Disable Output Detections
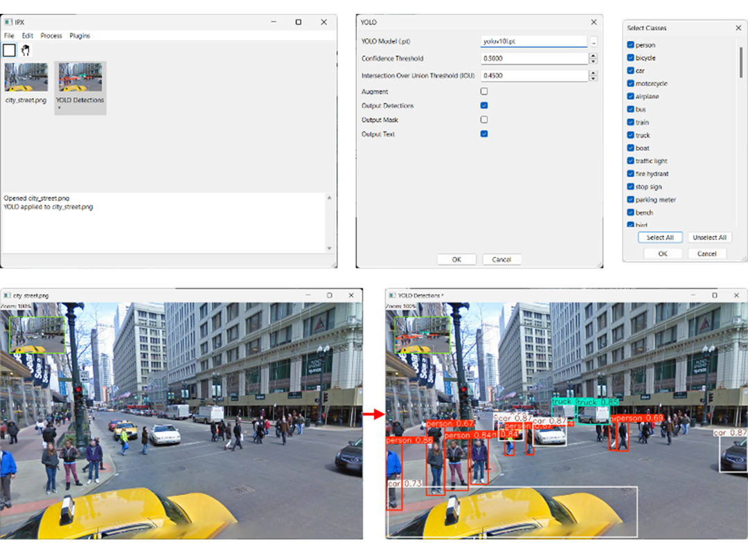The height and width of the screenshot is (554, 748). tap(483, 105)
